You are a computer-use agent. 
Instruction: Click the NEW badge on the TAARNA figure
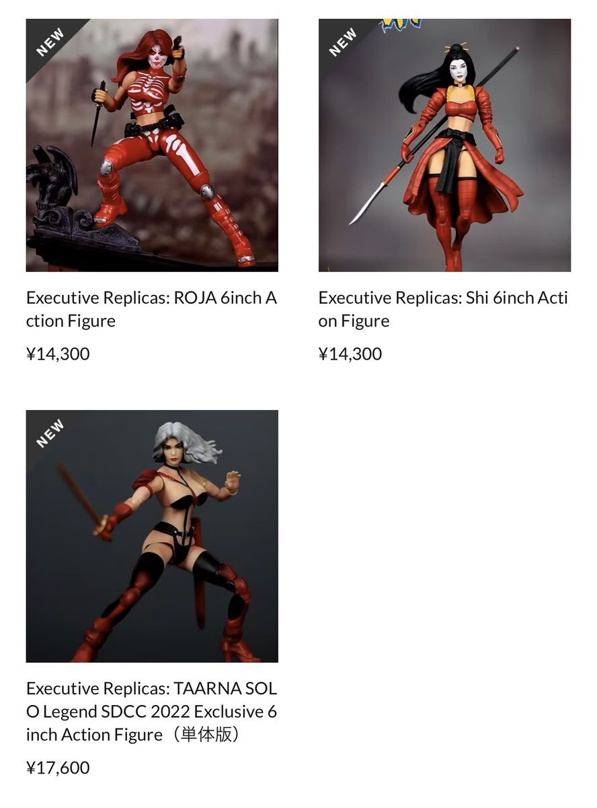click(x=50, y=433)
